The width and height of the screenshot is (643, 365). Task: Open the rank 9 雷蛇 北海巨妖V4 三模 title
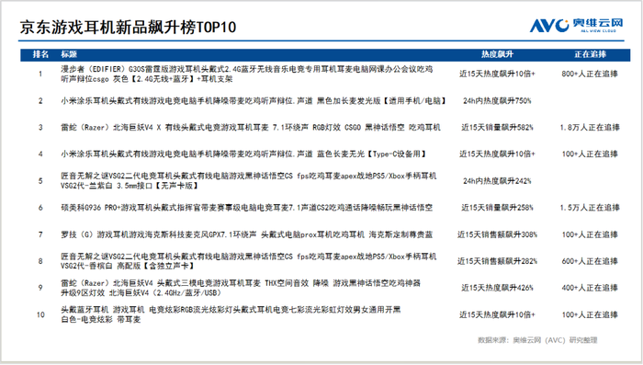[241, 288]
